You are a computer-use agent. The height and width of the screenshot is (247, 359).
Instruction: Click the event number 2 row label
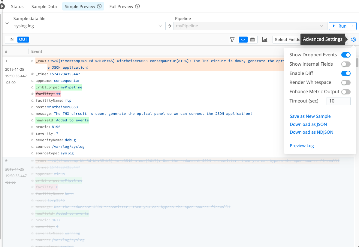(6, 161)
